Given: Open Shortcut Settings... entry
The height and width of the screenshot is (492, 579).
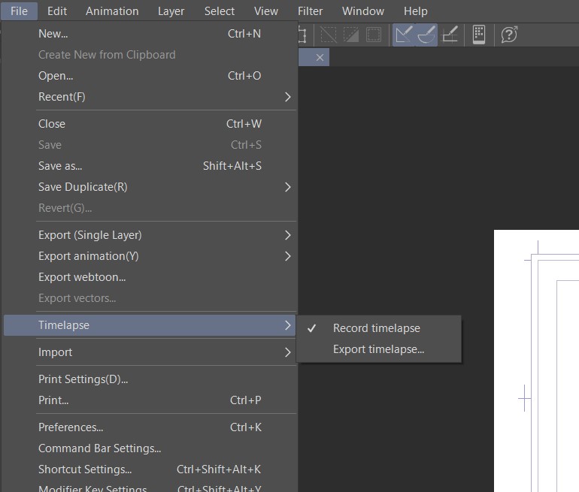Looking at the screenshot, I should (x=149, y=469).
